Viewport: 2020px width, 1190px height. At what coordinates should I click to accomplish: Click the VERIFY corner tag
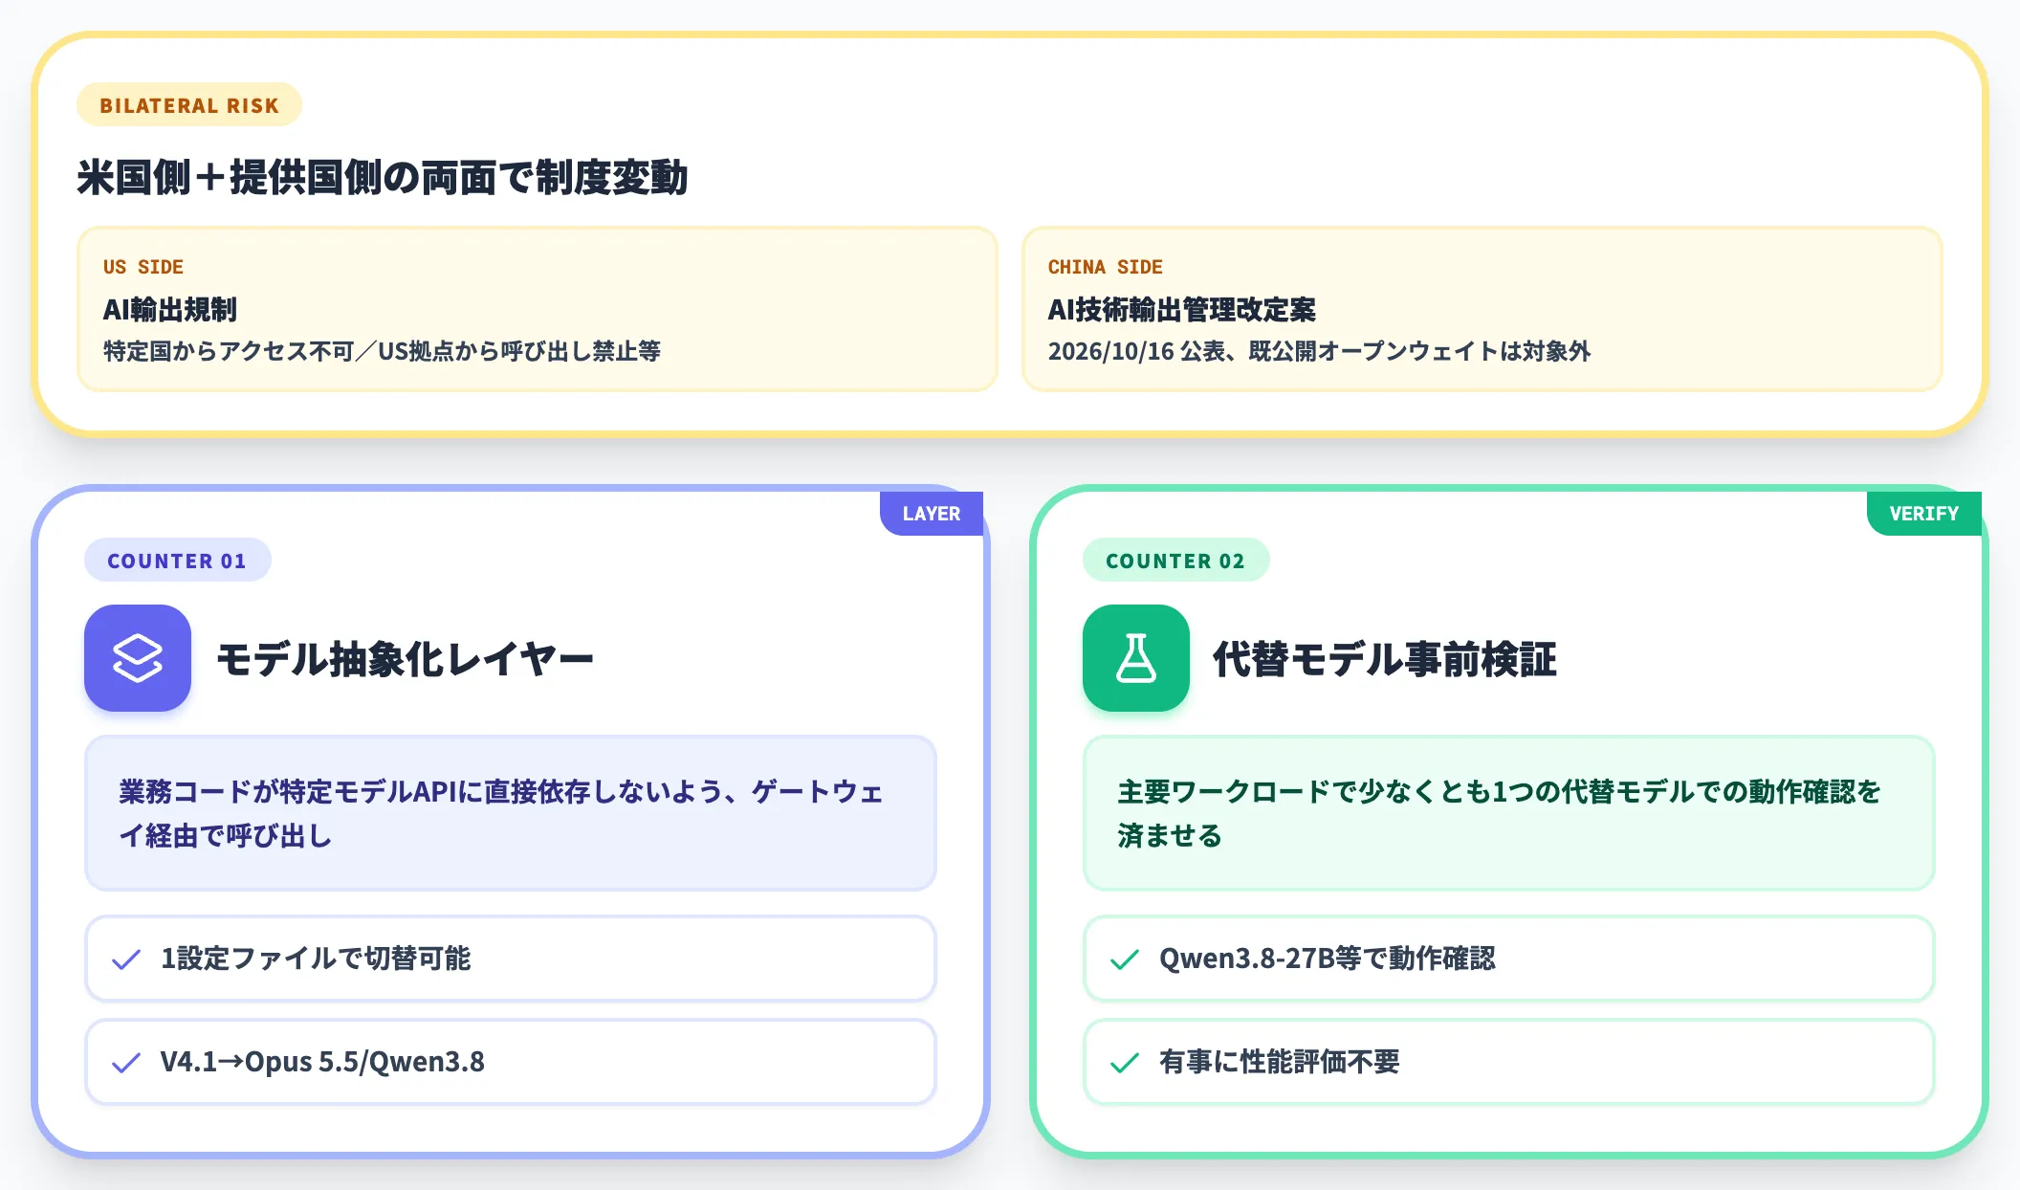point(1924,514)
